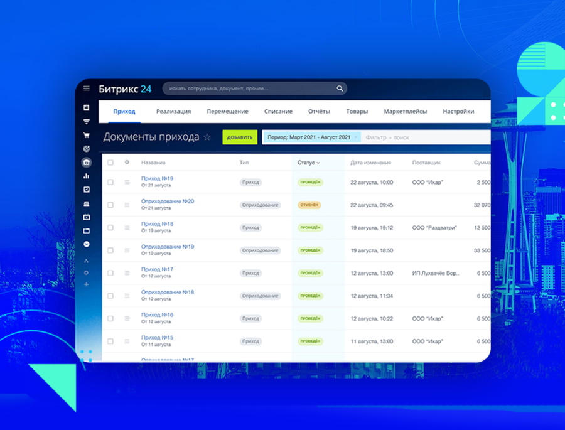Switch to the Настройки tab
This screenshot has width=565, height=430.
click(458, 111)
